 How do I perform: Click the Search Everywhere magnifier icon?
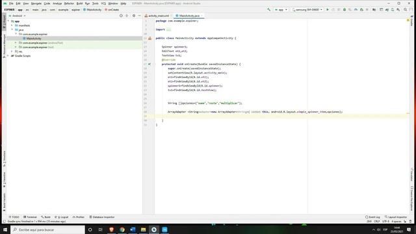pyautogui.click(x=405, y=10)
